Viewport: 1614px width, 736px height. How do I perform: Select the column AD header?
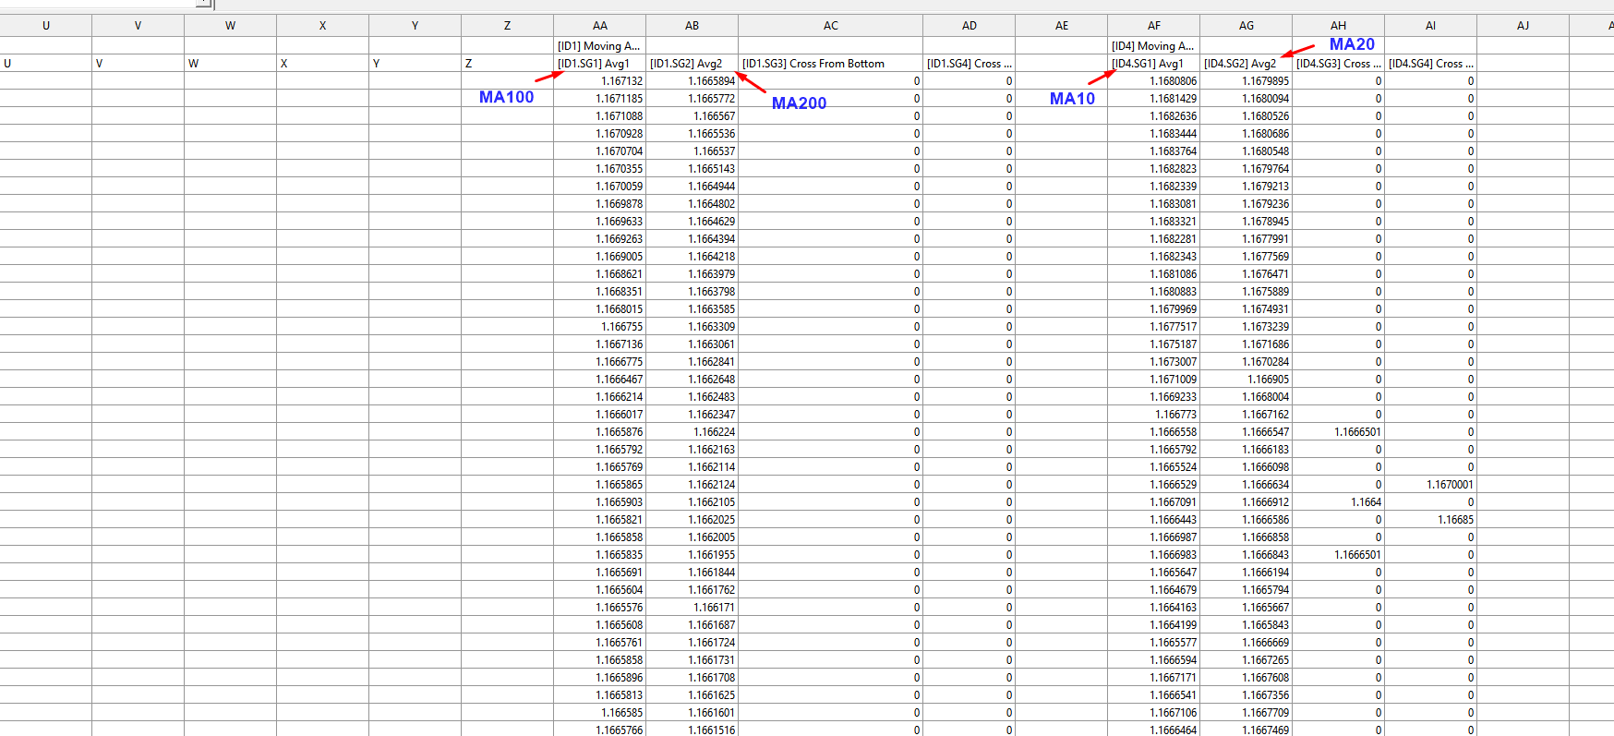point(970,26)
